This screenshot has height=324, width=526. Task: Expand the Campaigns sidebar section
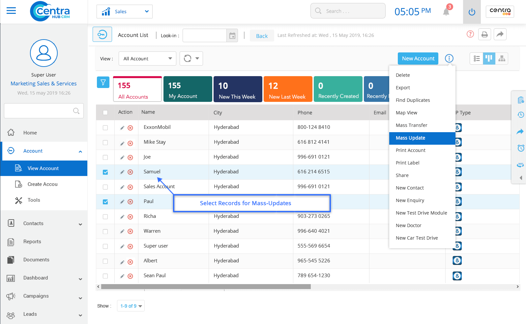[x=80, y=298]
